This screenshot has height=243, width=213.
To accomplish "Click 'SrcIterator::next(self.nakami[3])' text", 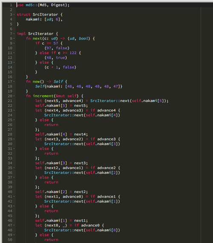I will (82, 144).
